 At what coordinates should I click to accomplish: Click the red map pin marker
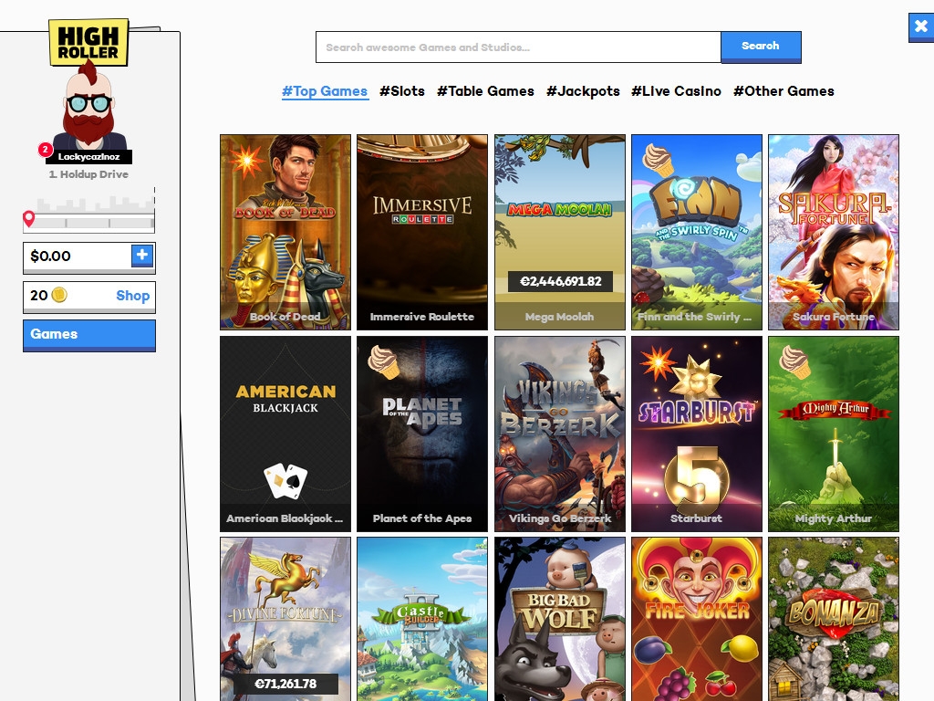pyautogui.click(x=28, y=219)
